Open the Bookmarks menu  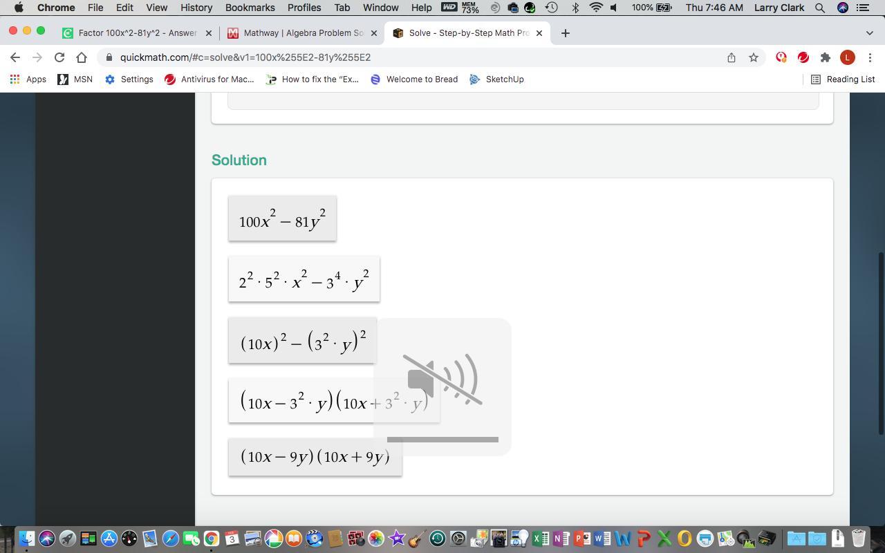pyautogui.click(x=250, y=8)
